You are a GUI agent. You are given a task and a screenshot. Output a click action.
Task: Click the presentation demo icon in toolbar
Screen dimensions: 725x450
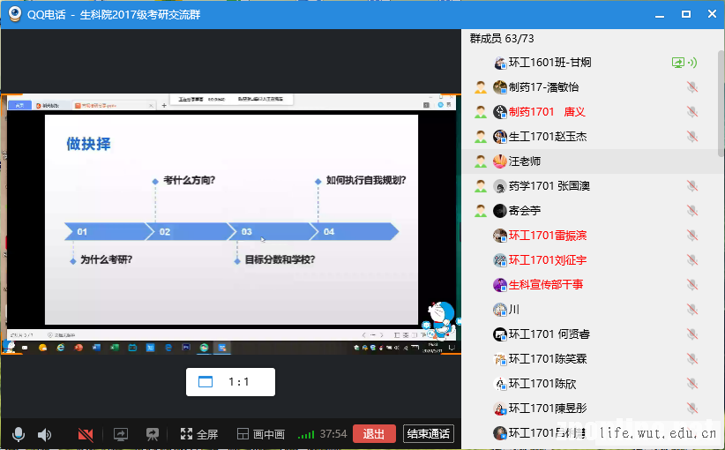pyautogui.click(x=153, y=434)
